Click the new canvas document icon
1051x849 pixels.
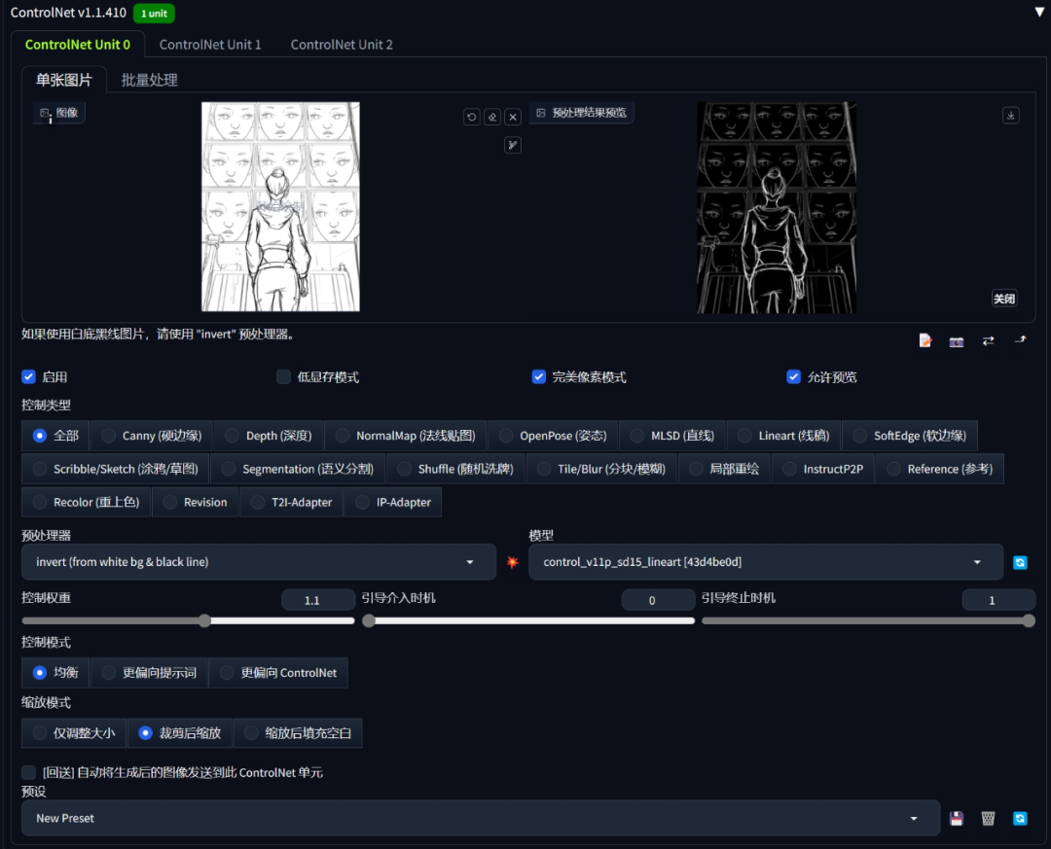(x=925, y=340)
